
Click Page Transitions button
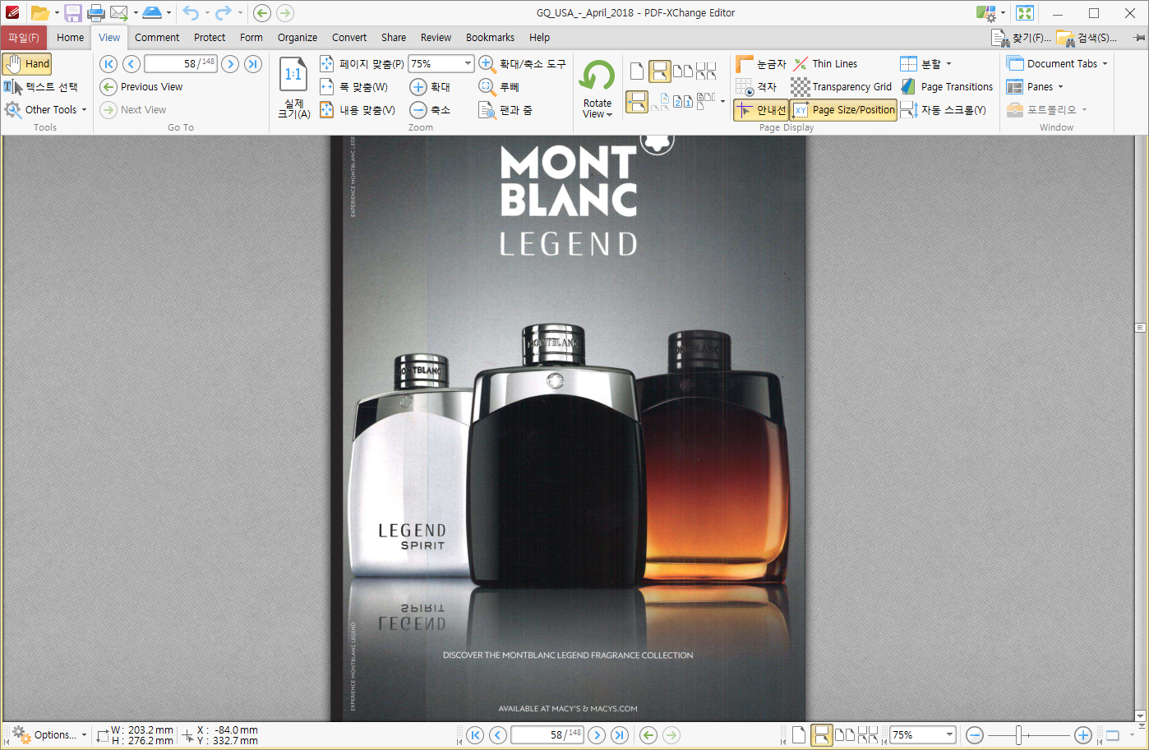pyautogui.click(x=947, y=86)
